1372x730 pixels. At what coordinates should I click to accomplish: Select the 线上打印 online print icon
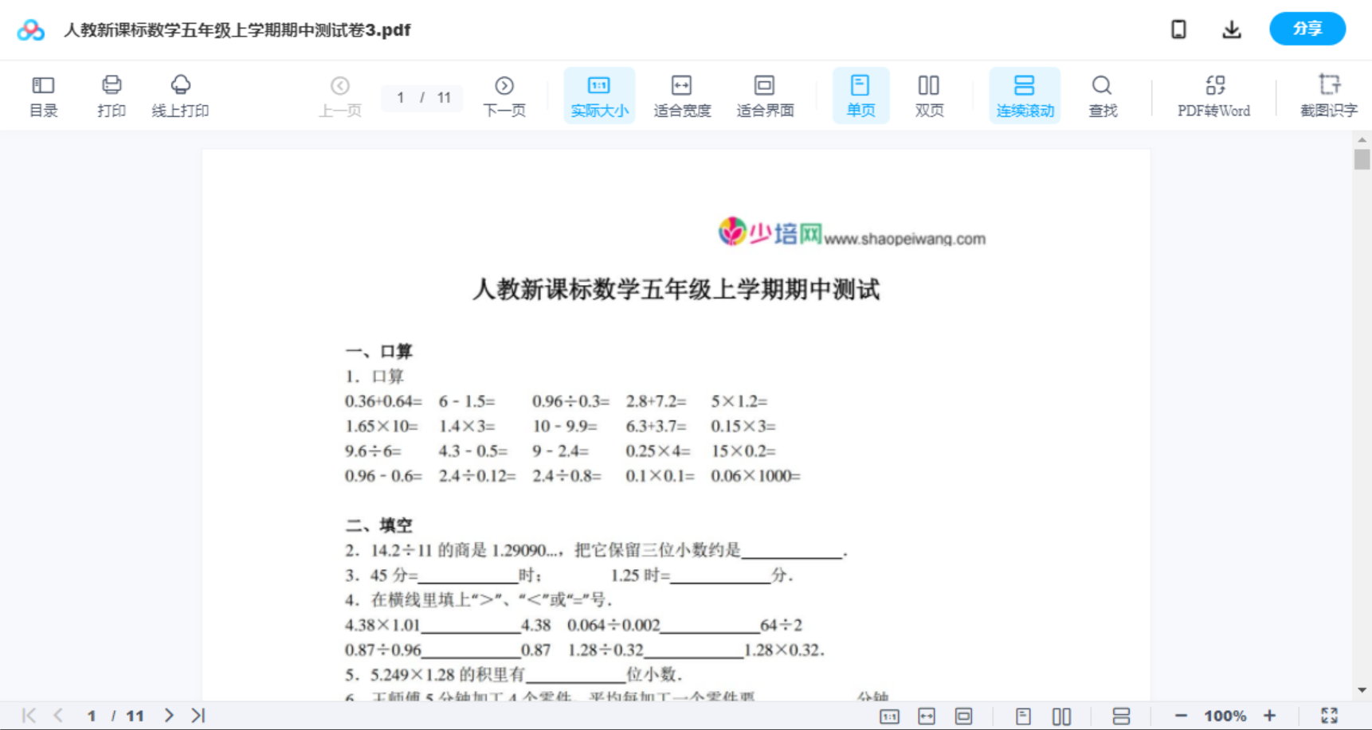(x=181, y=95)
